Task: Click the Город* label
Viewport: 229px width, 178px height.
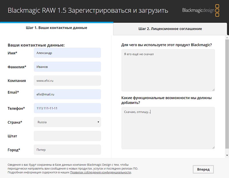Action: (14, 150)
